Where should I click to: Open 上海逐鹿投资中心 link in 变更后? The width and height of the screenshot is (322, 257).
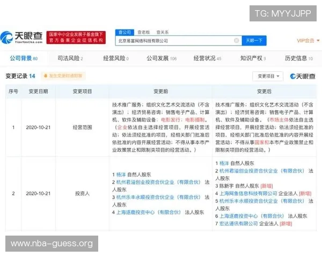pos(252,216)
